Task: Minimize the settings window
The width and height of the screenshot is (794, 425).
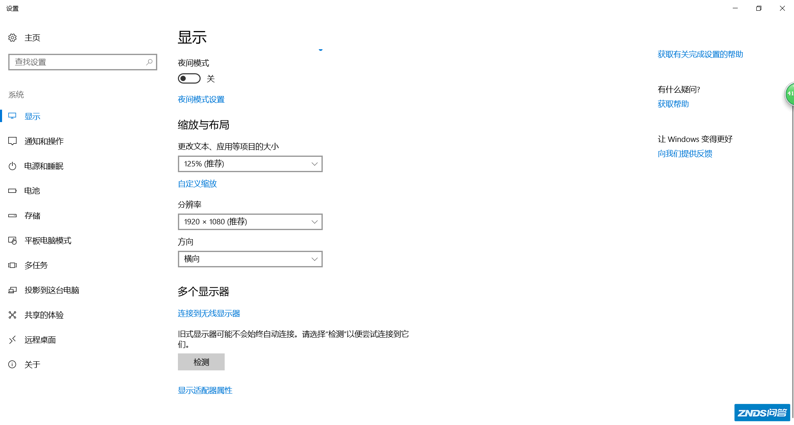Action: click(735, 8)
